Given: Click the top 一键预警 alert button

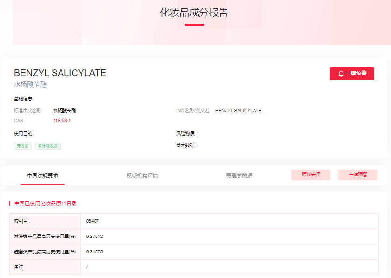Looking at the screenshot, I should pos(351,73).
